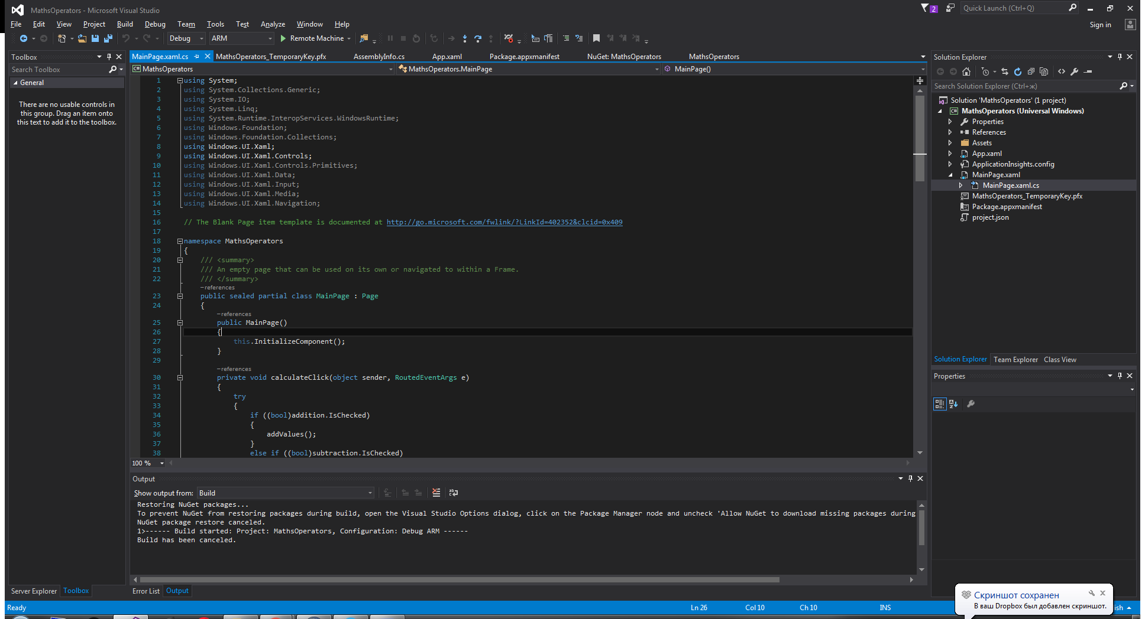Screen dimensions: 1145x619
Task: Open the ARM platform dropdown
Action: pyautogui.click(x=242, y=38)
